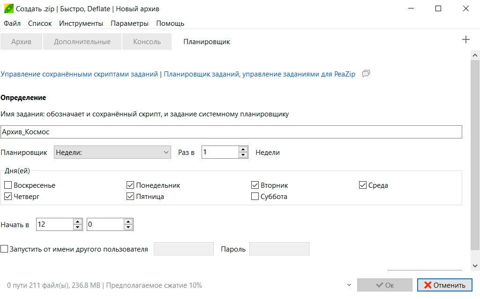
Task: Decrease the Раз в weeks value
Action: click(x=243, y=155)
